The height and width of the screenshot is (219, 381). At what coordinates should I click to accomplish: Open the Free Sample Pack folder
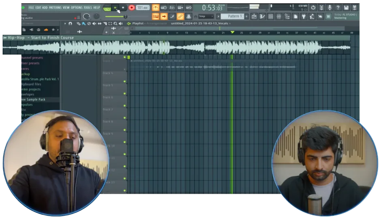point(33,99)
